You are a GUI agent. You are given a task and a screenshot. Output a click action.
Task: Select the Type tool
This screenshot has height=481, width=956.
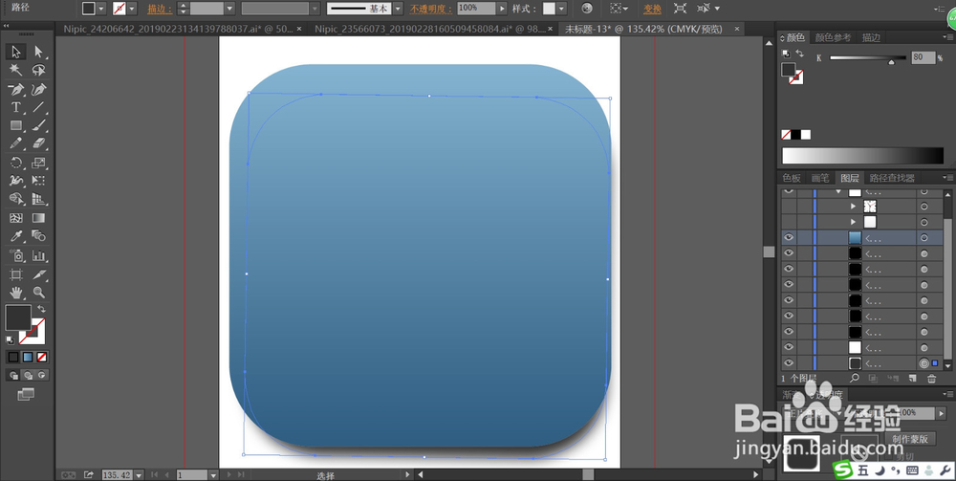point(16,108)
